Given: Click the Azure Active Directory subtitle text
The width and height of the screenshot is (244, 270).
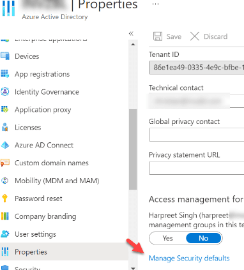Looking at the screenshot, I should coord(55,17).
